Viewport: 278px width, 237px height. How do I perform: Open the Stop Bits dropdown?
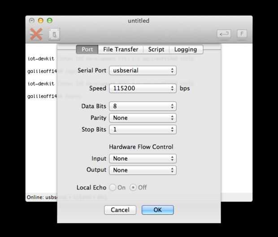click(143, 129)
